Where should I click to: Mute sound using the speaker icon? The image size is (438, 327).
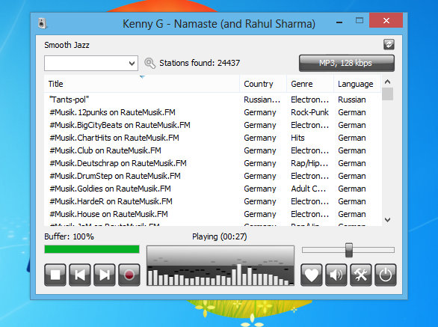[x=336, y=275]
